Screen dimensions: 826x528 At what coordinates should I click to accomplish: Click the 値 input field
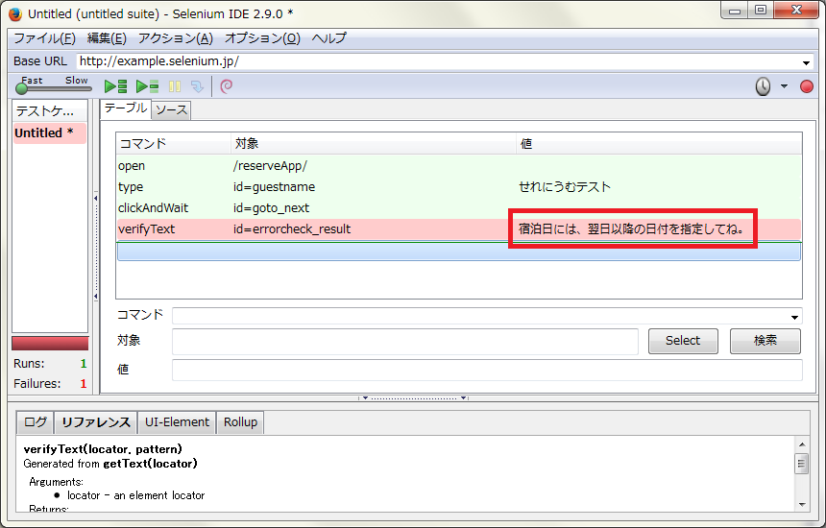[487, 370]
